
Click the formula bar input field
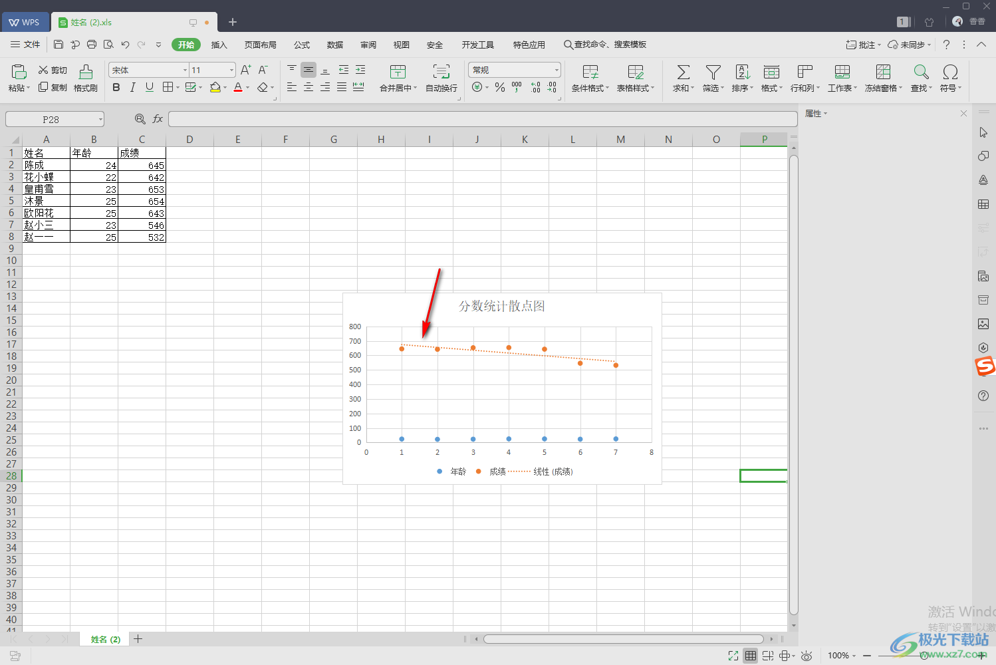(x=483, y=119)
